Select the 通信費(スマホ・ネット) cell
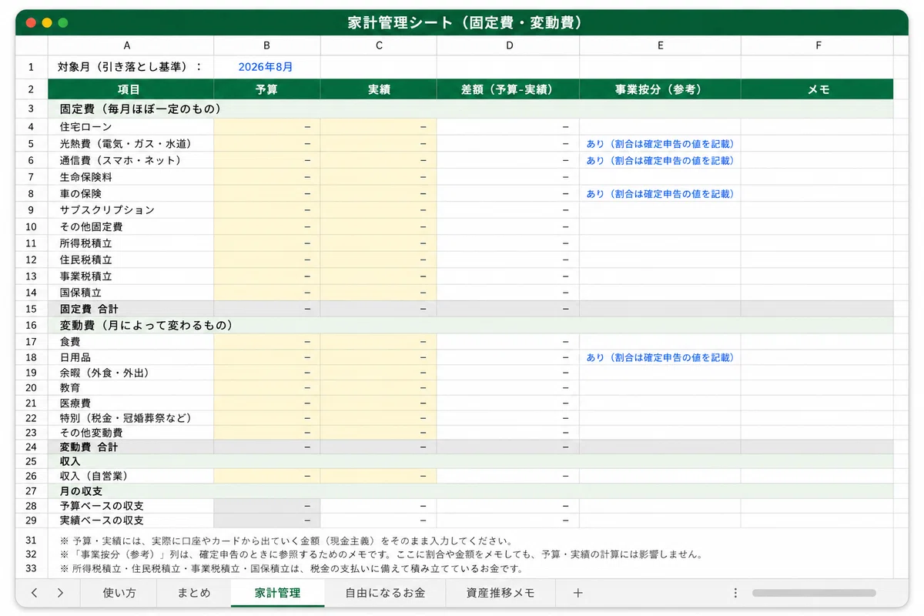 131,160
